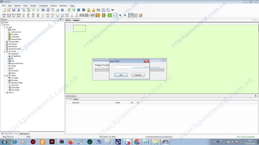This screenshot has height=145, width=259.
Task: Click the orange T timer icon
Action: pos(98,15)
